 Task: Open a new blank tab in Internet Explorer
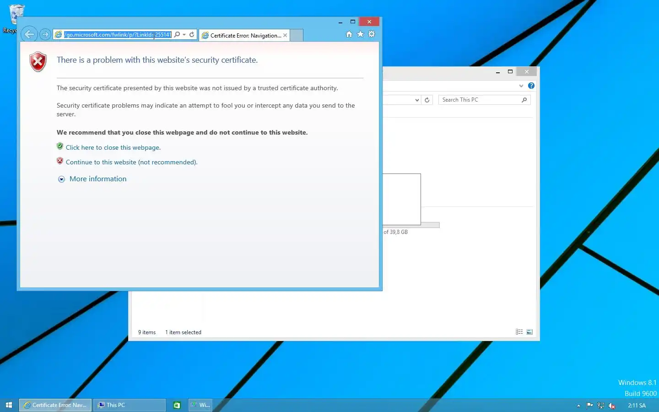click(x=297, y=35)
